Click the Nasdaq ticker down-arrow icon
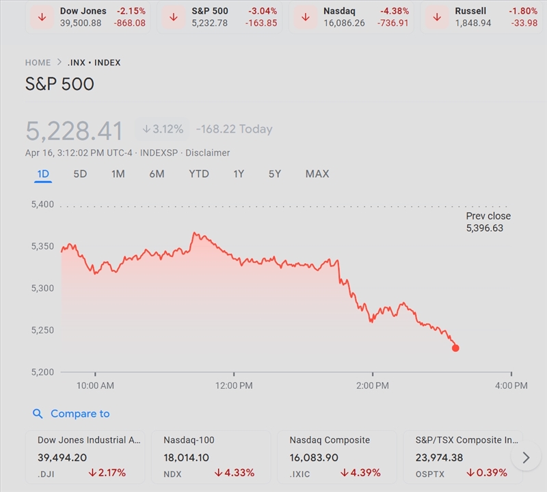Image resolution: width=547 pixels, height=492 pixels. (x=306, y=17)
